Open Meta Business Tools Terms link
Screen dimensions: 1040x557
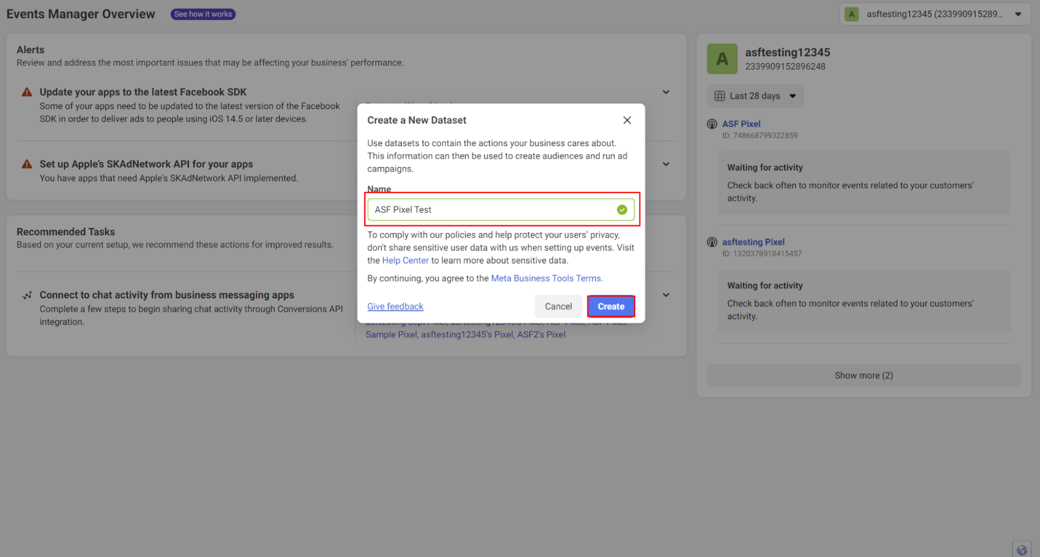[x=547, y=278]
